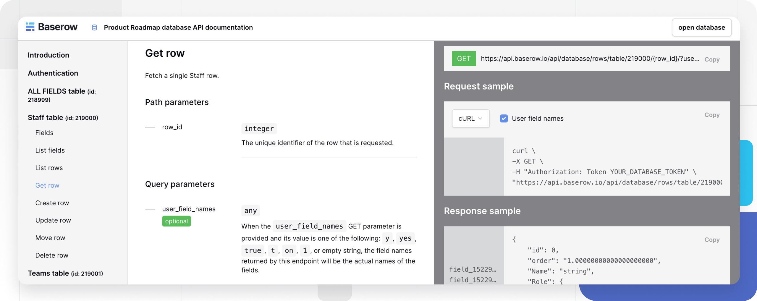
Task: Jump to Update row documentation
Action: point(53,221)
